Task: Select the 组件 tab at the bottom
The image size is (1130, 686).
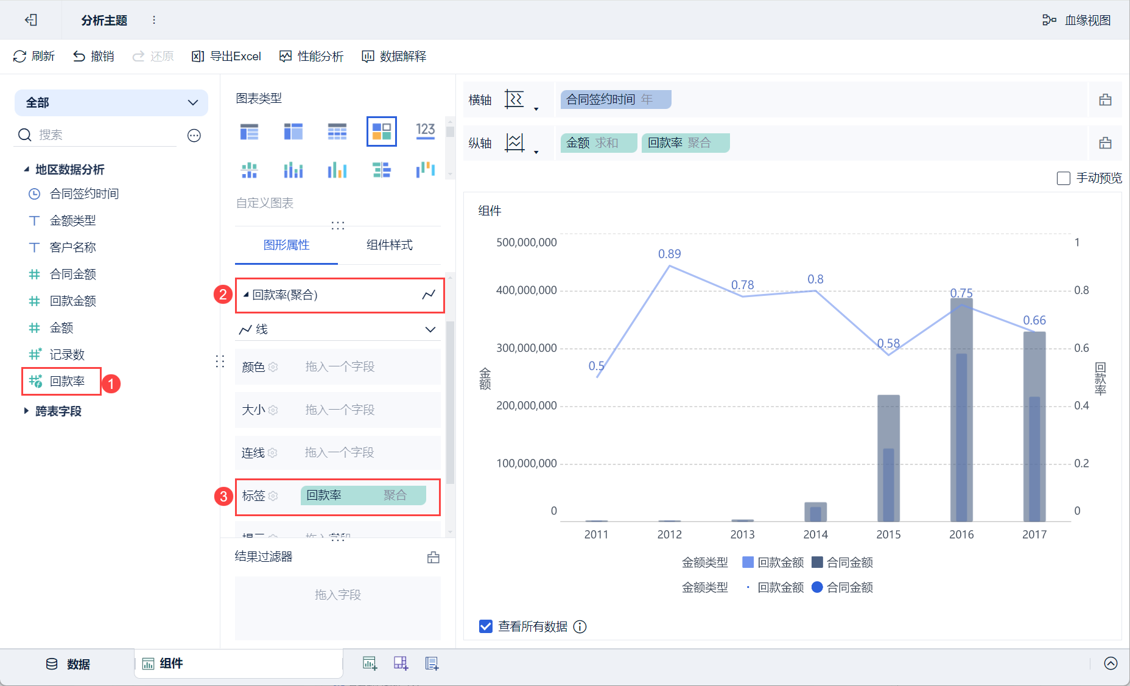Action: coord(238,663)
